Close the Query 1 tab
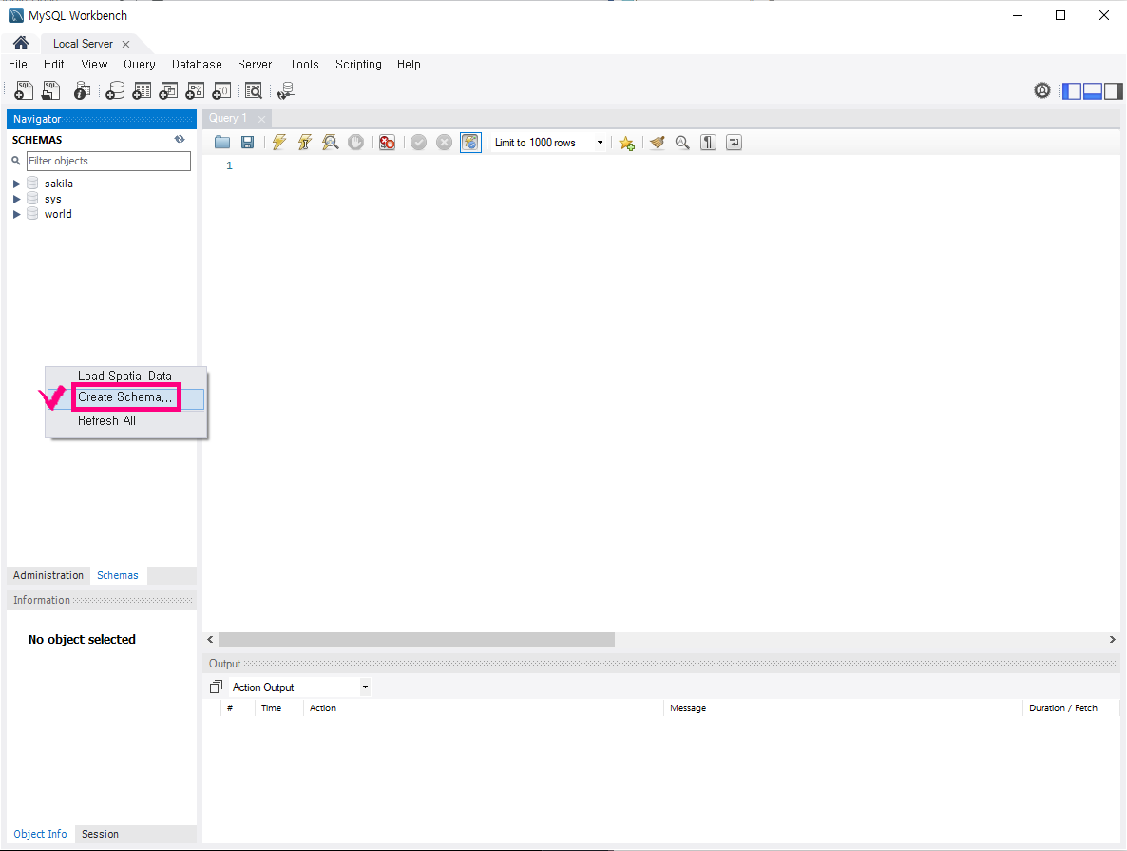Screen dimensions: 1127x851 pyautogui.click(x=261, y=119)
